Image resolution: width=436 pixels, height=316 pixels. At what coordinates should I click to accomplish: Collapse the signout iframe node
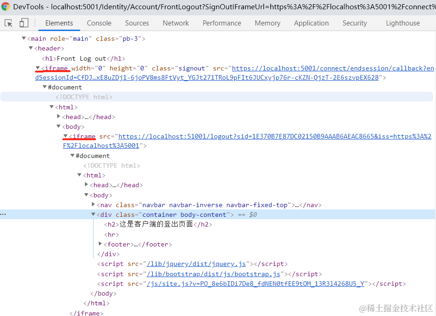point(38,68)
